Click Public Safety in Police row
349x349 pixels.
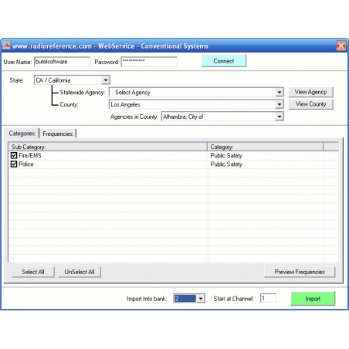(x=226, y=164)
